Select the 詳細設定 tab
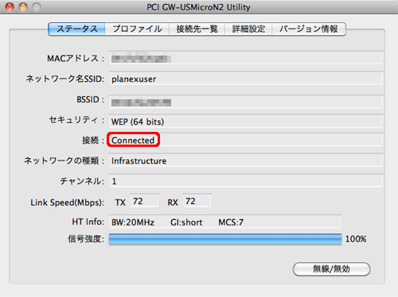This screenshot has height=297, width=398. point(248,29)
